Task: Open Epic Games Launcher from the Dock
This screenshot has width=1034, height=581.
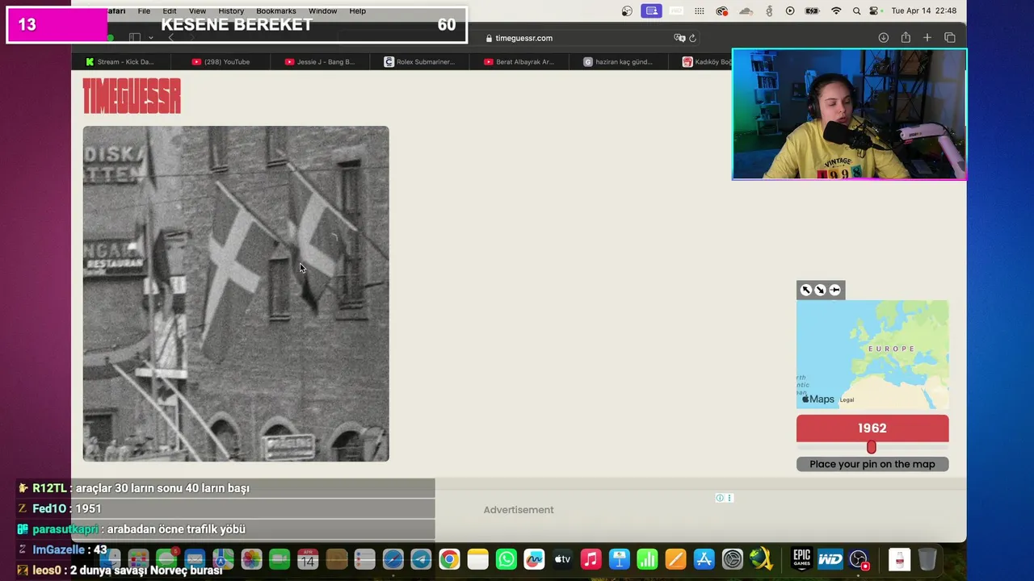Action: [x=801, y=559]
